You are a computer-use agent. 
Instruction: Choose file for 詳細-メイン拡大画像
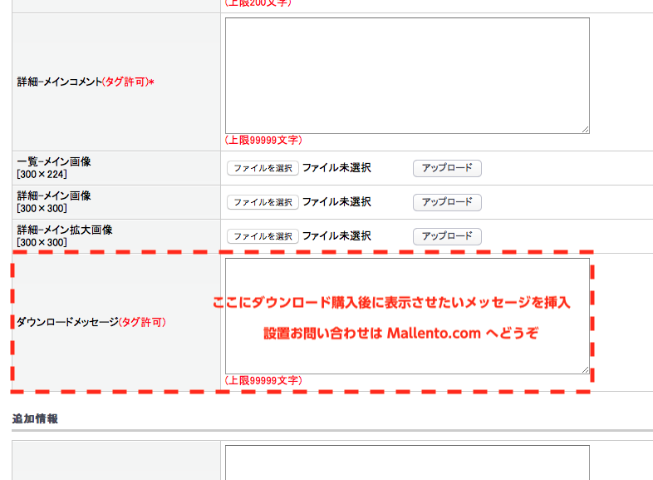coord(263,236)
